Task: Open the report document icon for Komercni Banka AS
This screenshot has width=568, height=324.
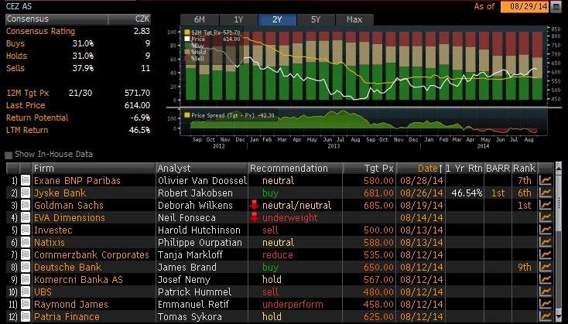Action: tap(26, 279)
